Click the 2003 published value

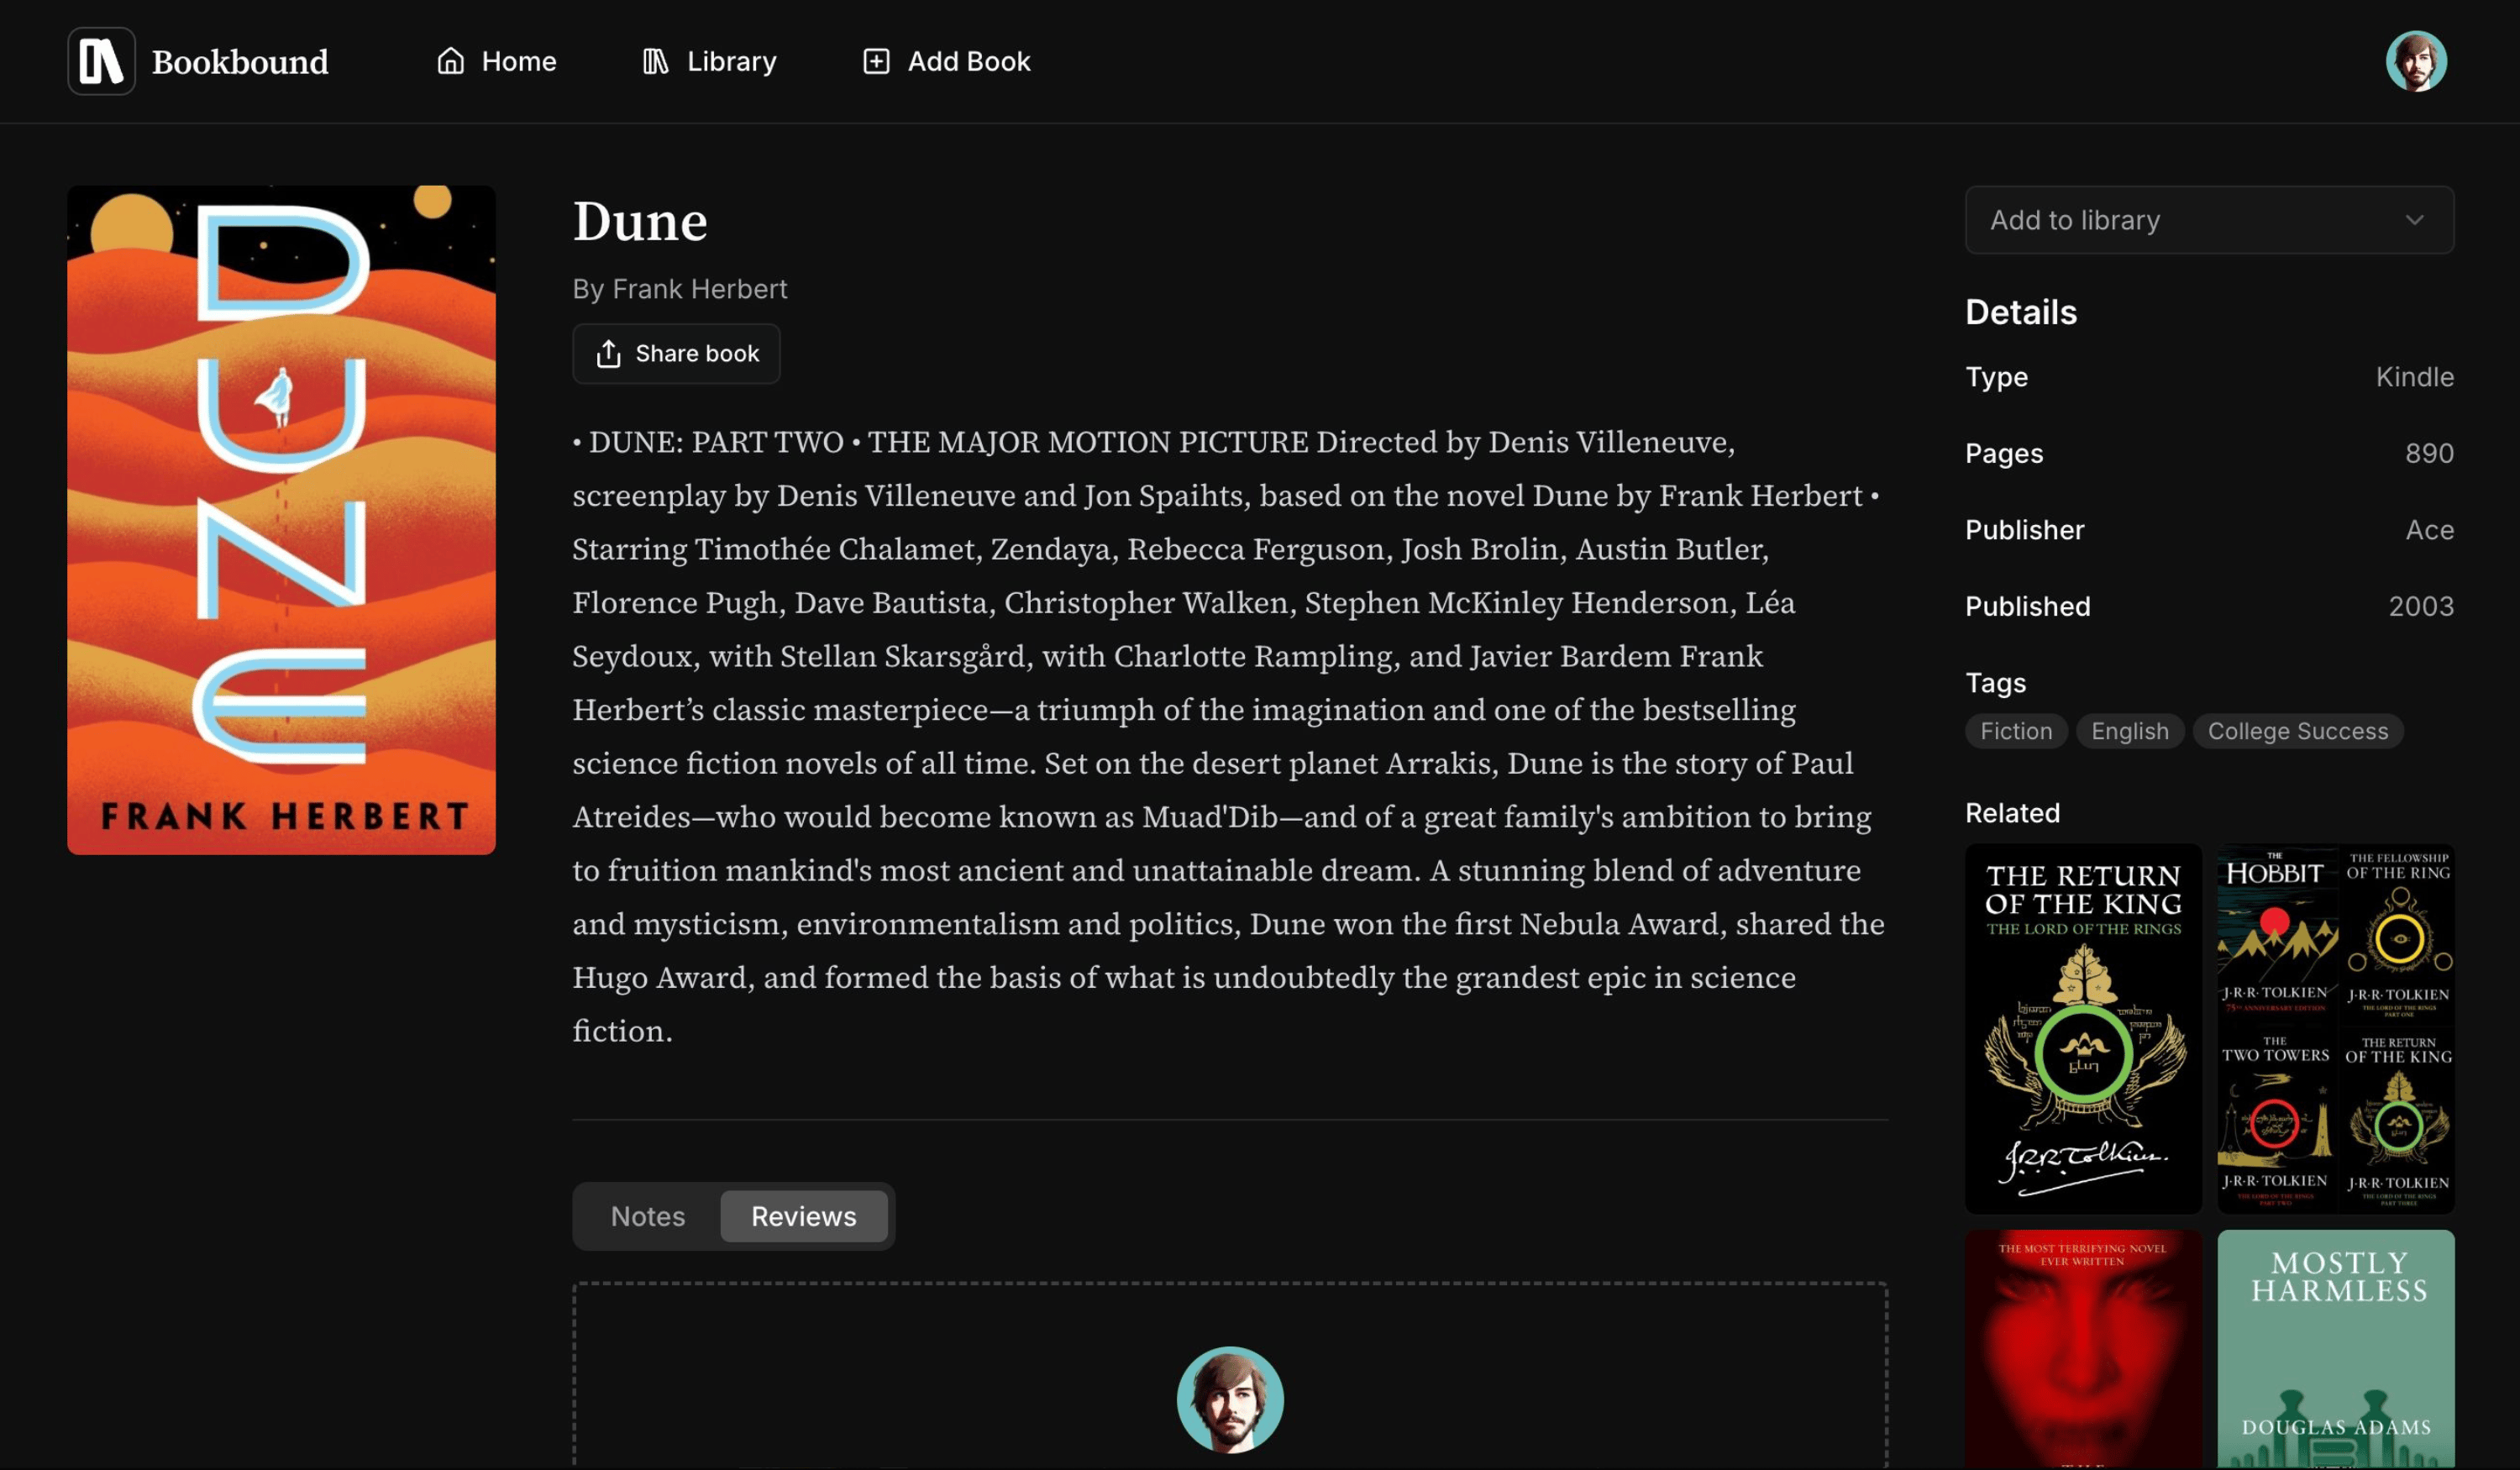[x=2421, y=606]
